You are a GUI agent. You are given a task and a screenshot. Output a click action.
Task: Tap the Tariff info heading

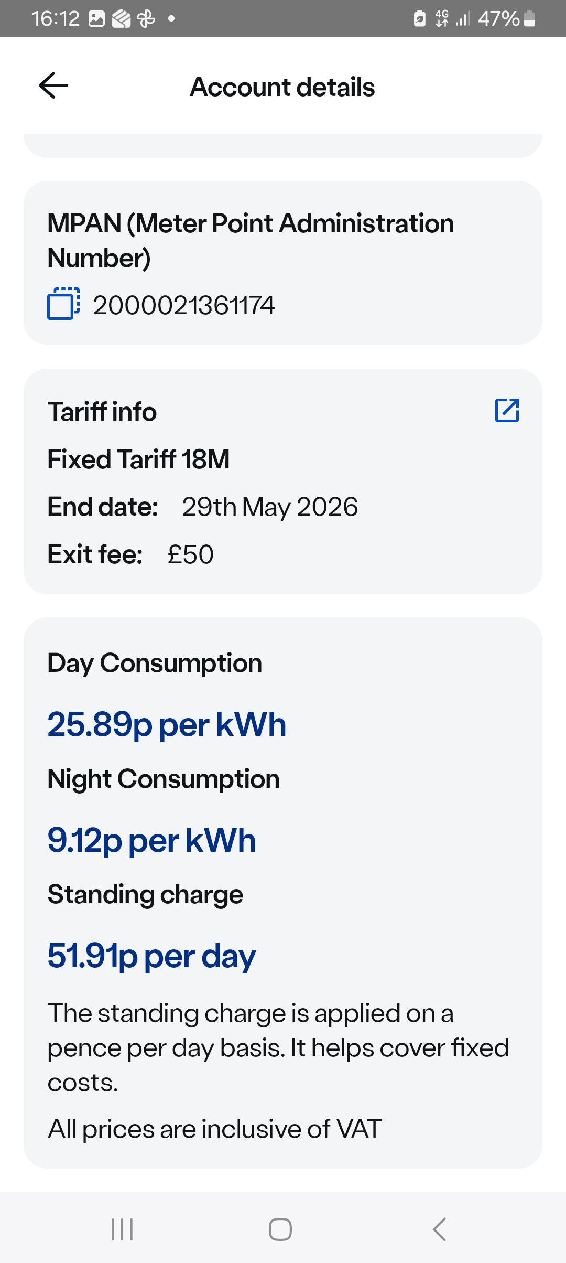point(102,411)
